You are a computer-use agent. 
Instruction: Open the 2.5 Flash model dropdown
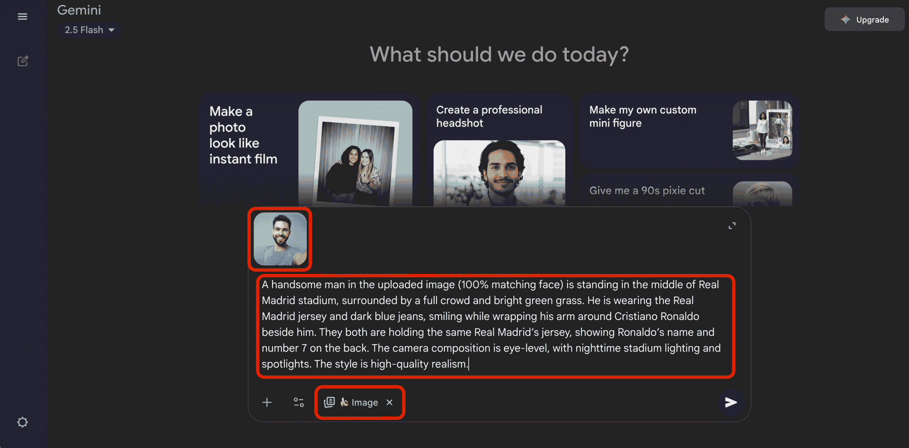pyautogui.click(x=84, y=30)
